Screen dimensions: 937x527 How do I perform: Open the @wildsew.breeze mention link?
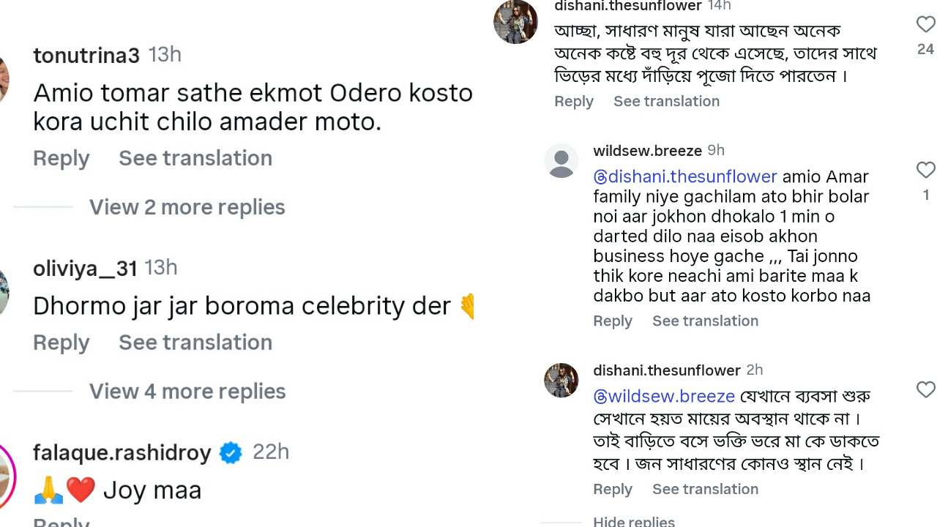tap(663, 396)
